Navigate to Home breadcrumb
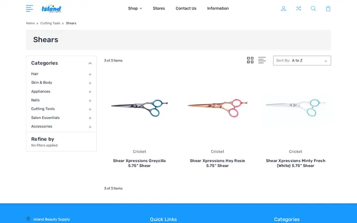The image size is (357, 223). (x=30, y=23)
